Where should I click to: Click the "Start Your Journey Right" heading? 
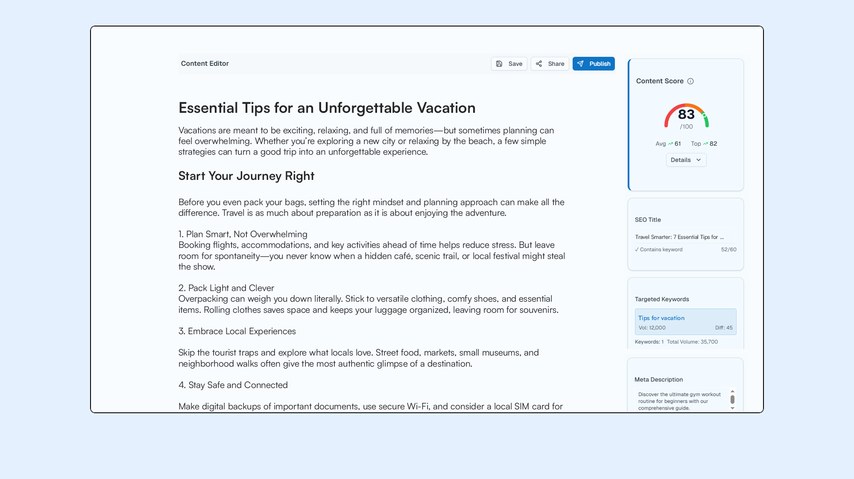pos(246,176)
